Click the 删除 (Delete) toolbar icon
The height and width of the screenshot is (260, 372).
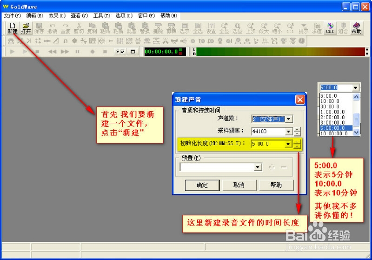158,28
